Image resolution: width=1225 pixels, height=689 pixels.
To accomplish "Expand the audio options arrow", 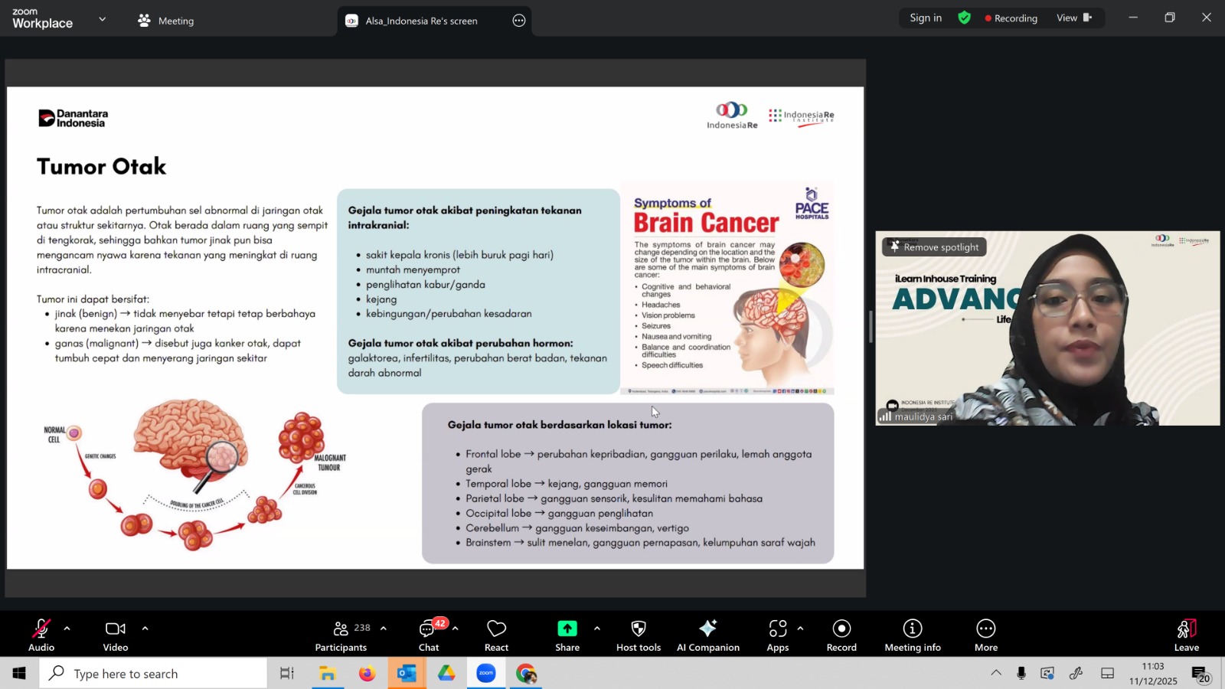I will point(67,629).
